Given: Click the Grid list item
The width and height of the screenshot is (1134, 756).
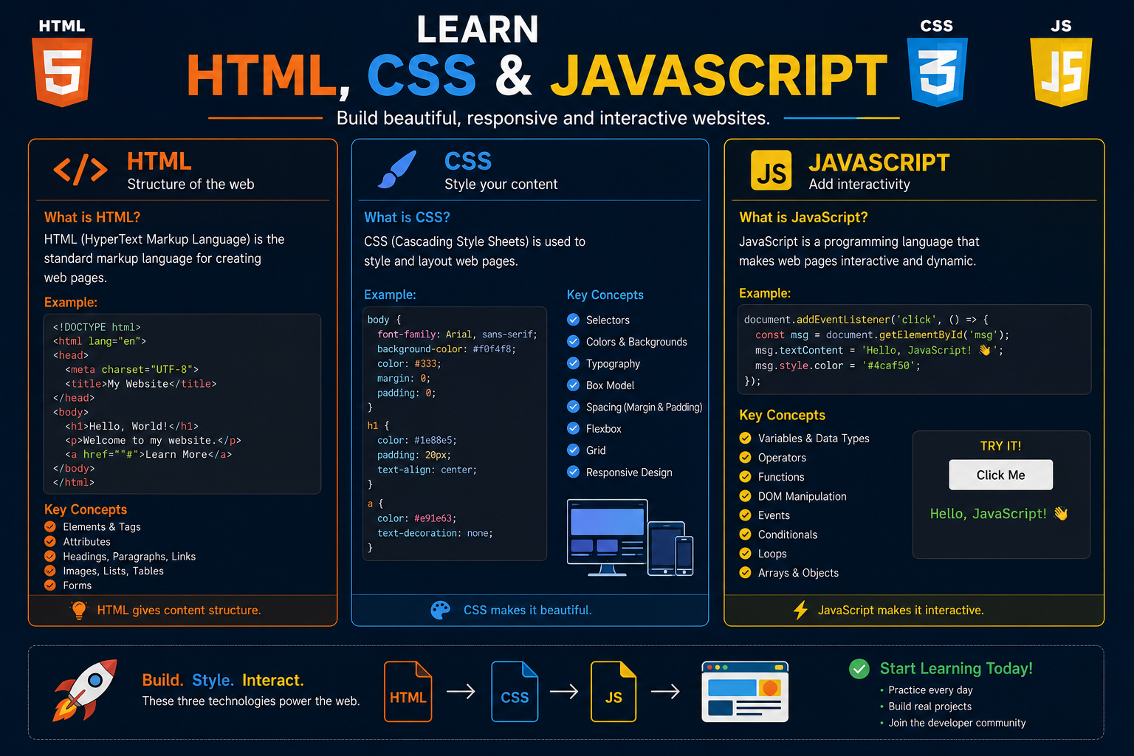Looking at the screenshot, I should [596, 450].
